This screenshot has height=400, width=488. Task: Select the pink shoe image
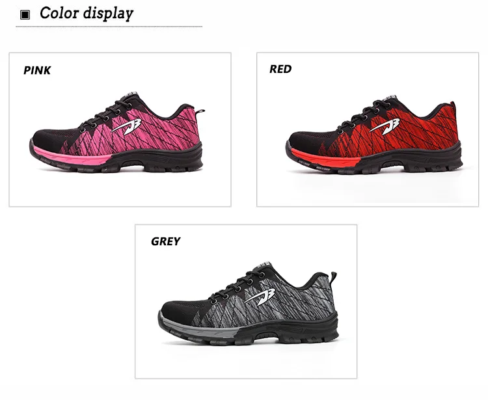point(118,133)
